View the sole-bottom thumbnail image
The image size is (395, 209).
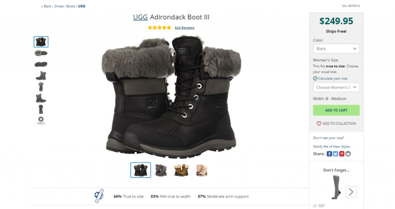coord(41,64)
